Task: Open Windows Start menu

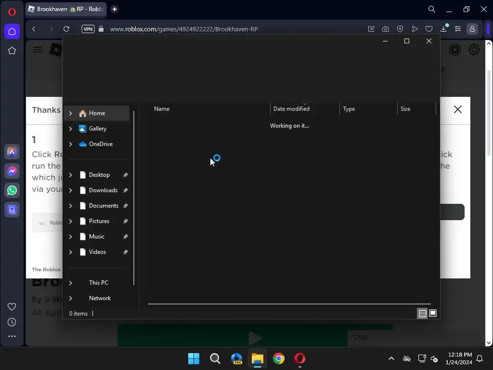Action: 194,358
